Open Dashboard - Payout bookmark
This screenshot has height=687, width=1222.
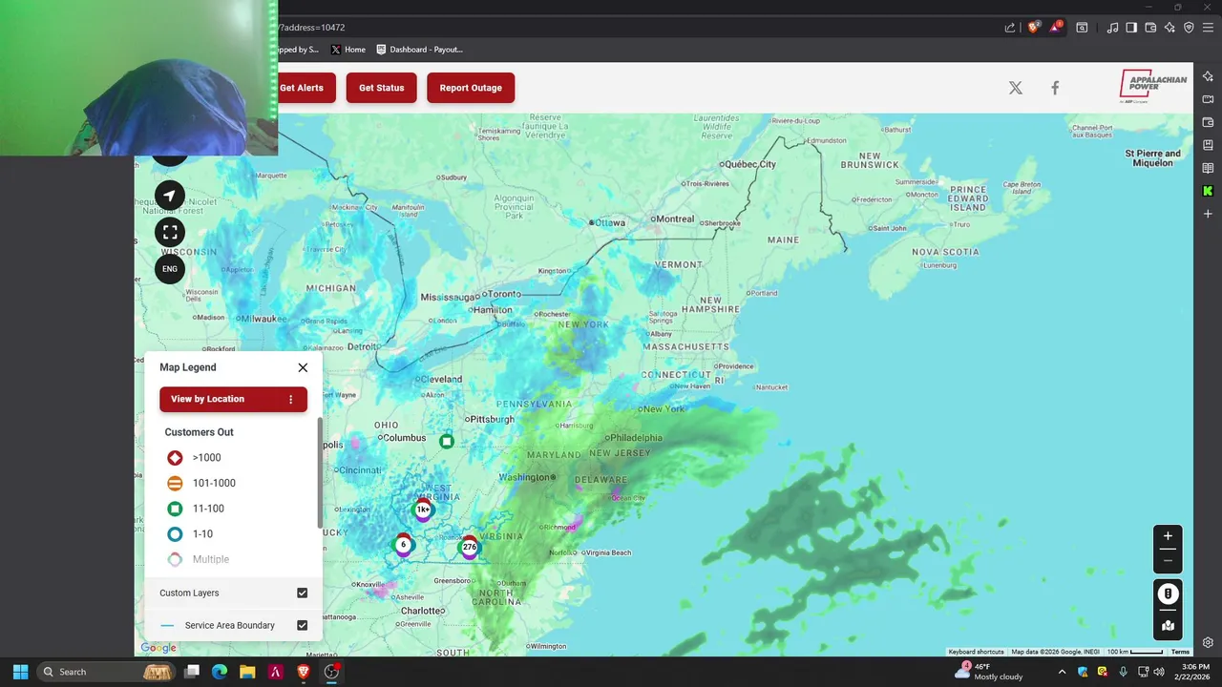click(419, 50)
